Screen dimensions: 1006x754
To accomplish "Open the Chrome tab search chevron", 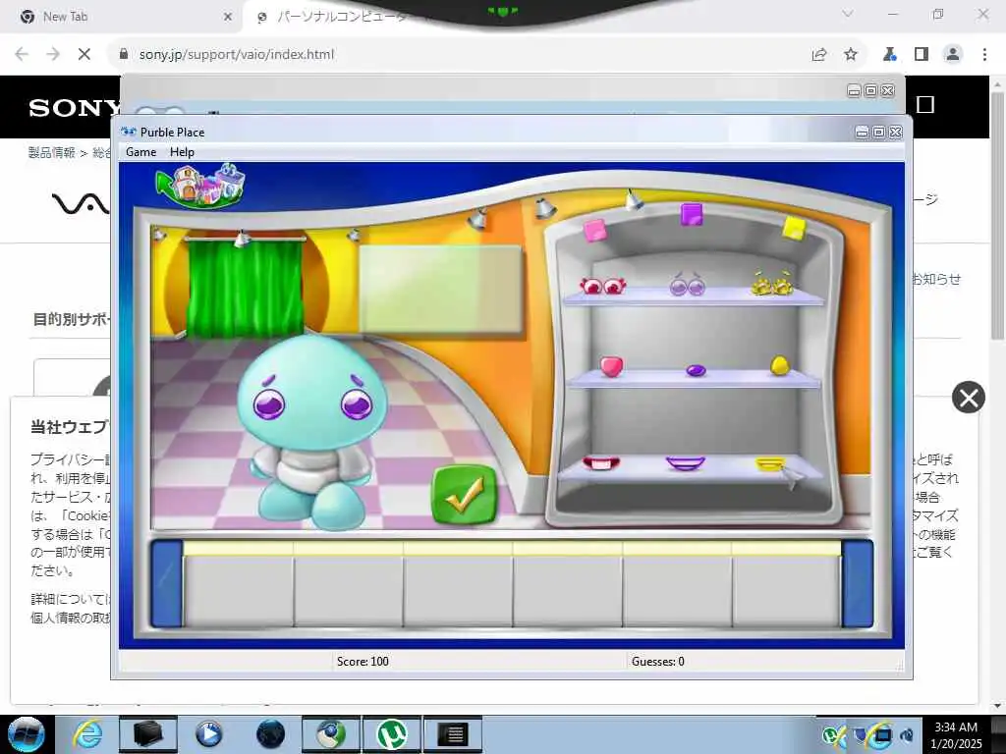I will pyautogui.click(x=848, y=14).
